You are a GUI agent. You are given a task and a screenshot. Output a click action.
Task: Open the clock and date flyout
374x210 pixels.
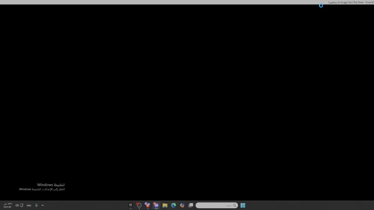tap(8, 205)
